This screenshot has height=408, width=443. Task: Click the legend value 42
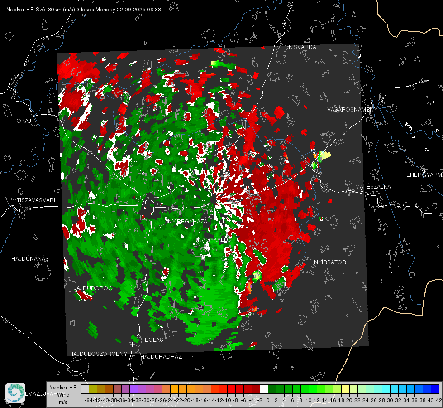click(438, 400)
